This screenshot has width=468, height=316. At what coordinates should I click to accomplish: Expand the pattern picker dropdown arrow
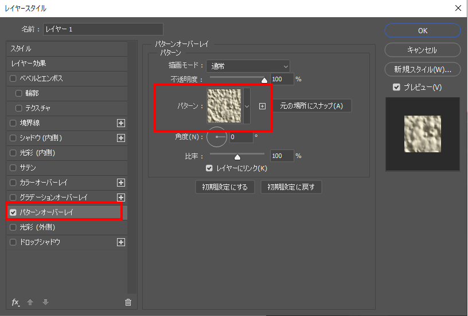247,106
